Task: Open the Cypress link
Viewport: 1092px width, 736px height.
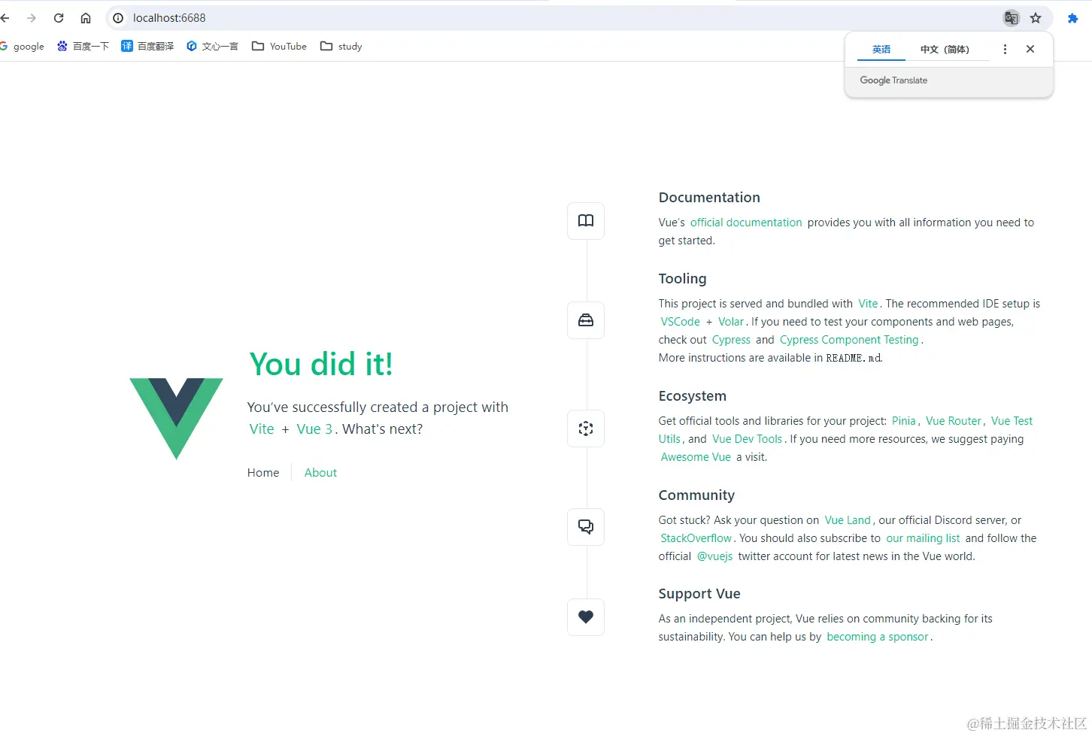Action: [x=731, y=340]
